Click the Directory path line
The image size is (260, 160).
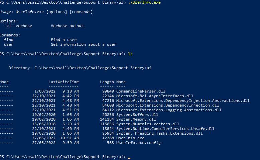[80, 68]
